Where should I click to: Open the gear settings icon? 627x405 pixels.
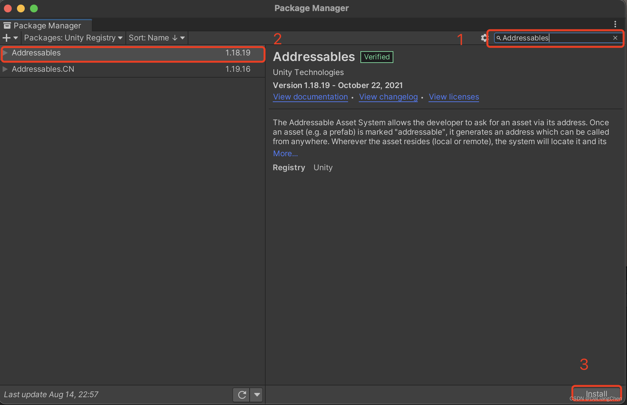(484, 38)
